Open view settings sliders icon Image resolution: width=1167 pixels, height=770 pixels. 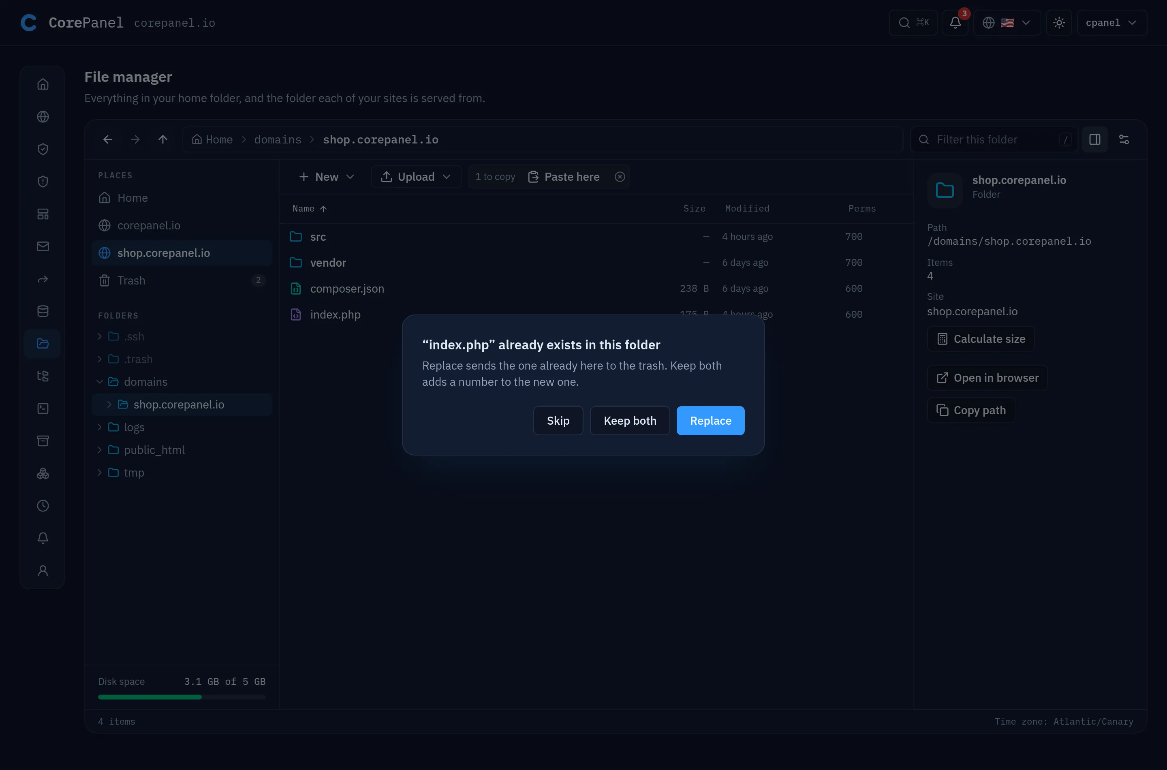pyautogui.click(x=1123, y=139)
